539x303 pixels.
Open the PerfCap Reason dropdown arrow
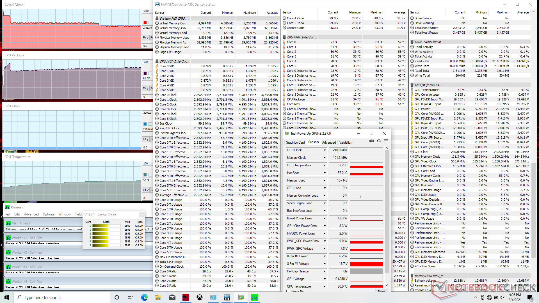click(x=325, y=271)
